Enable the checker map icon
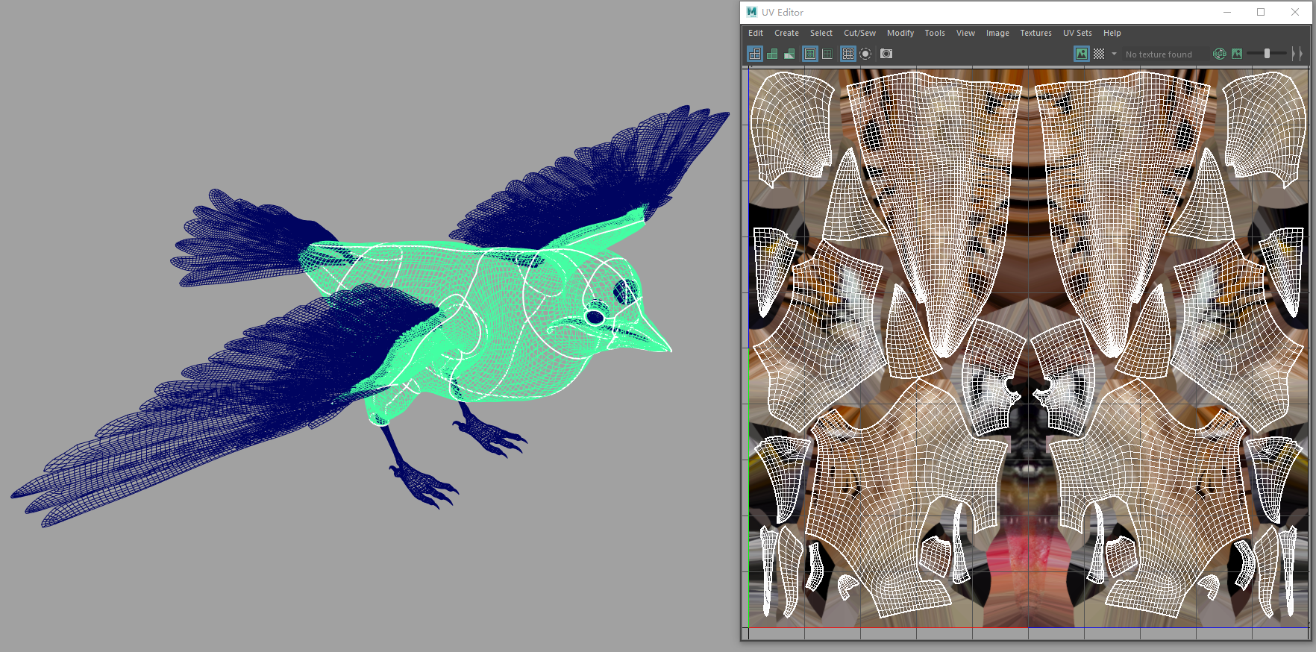 pyautogui.click(x=1099, y=54)
